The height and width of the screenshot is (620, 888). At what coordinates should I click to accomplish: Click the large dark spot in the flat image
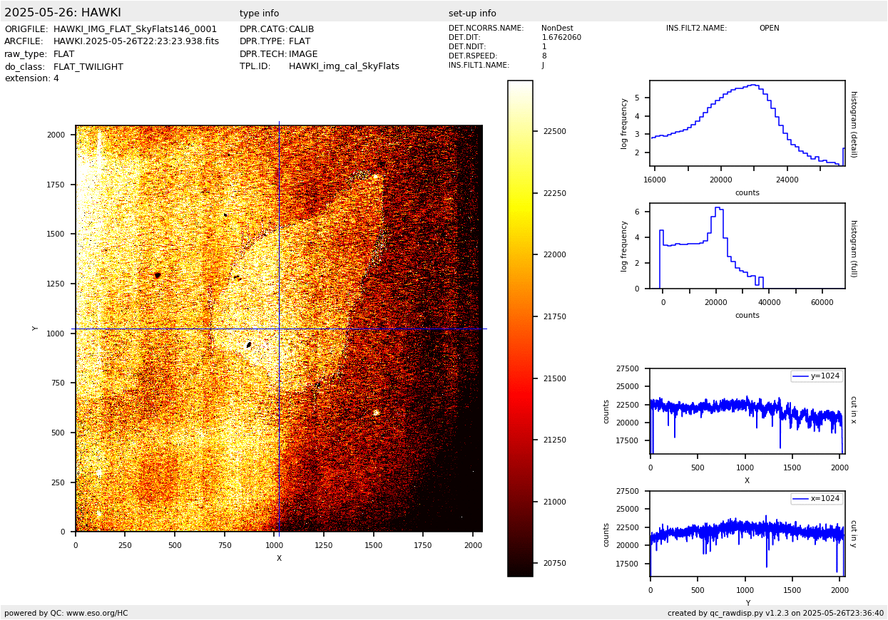[157, 275]
